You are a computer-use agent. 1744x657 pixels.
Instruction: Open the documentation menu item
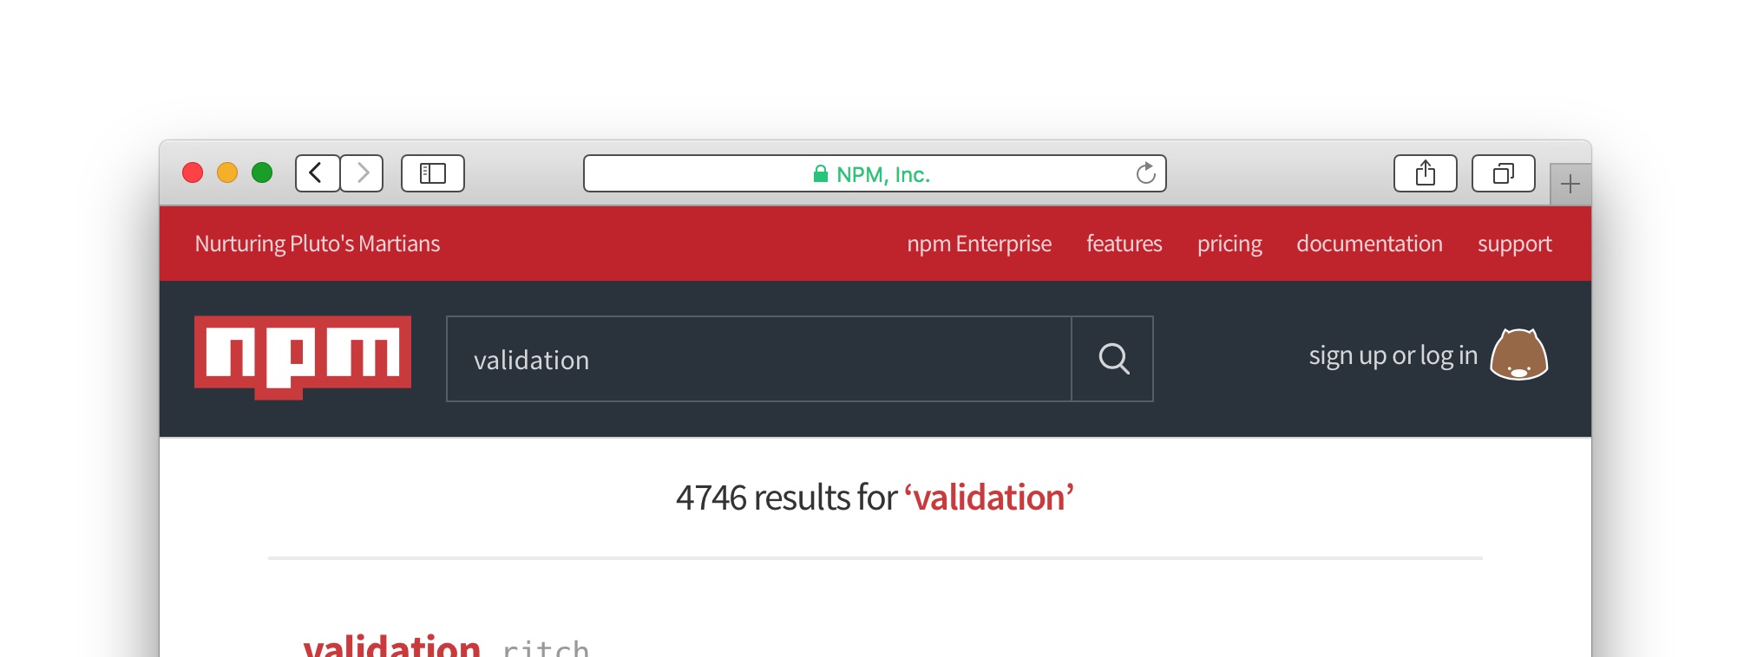1369,244
